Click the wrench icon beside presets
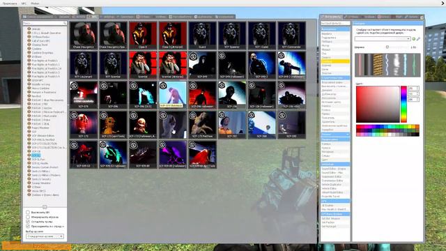446x251 pixels. pyautogui.click(x=418, y=39)
